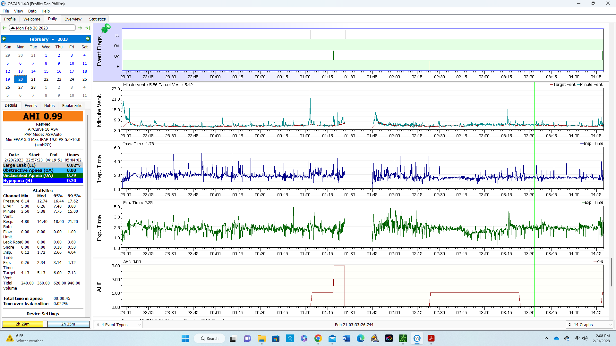Navigate to next month in calendar
Viewport: 616px width, 346px height.
(88, 39)
